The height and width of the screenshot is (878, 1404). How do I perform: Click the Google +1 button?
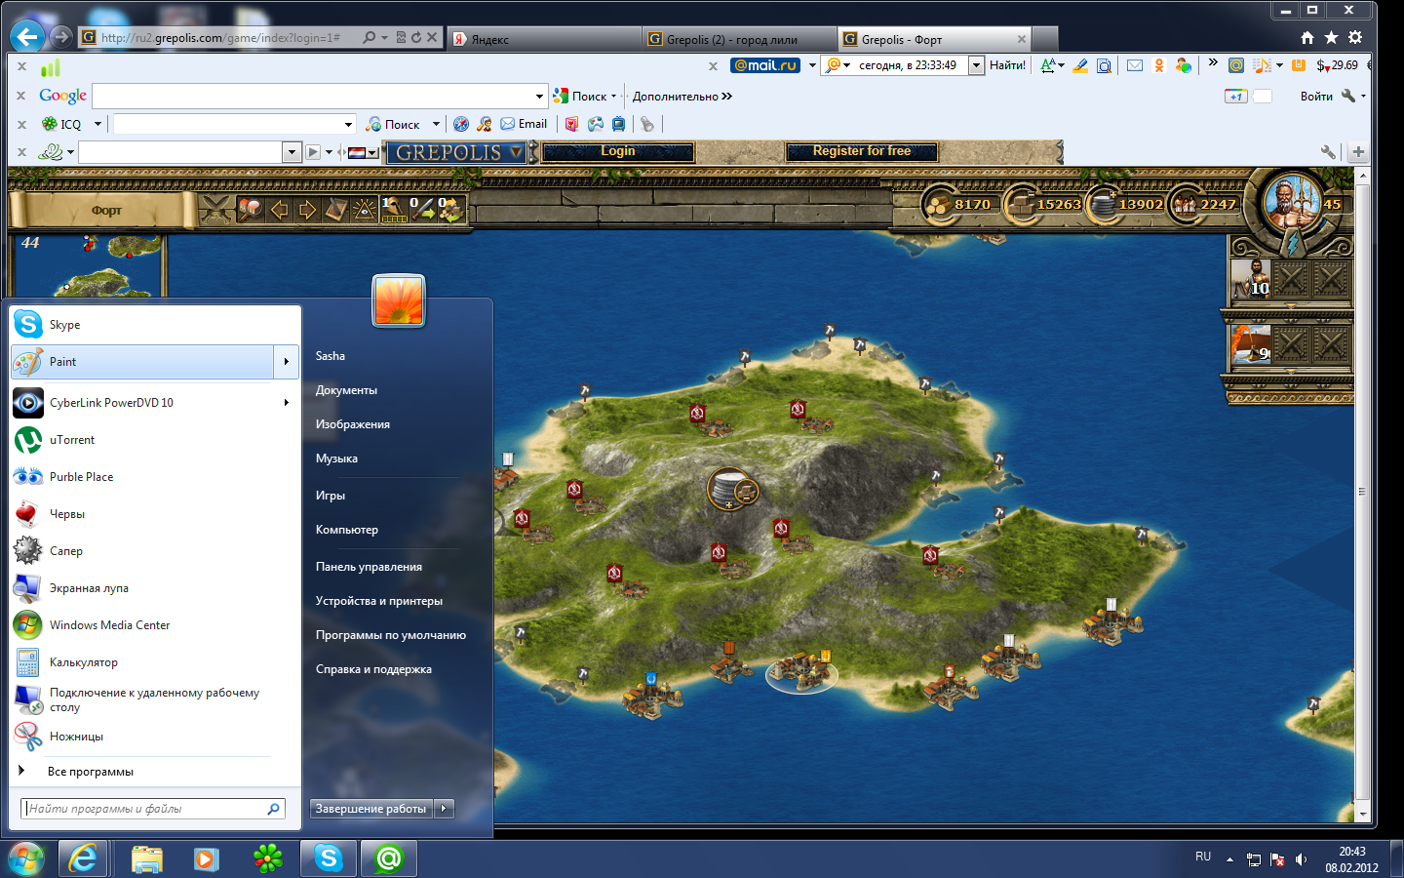pos(1235,96)
